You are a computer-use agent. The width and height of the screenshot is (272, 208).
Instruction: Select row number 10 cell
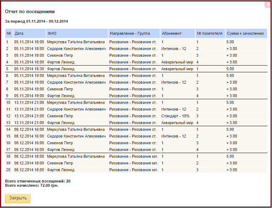pyautogui.click(x=8, y=102)
